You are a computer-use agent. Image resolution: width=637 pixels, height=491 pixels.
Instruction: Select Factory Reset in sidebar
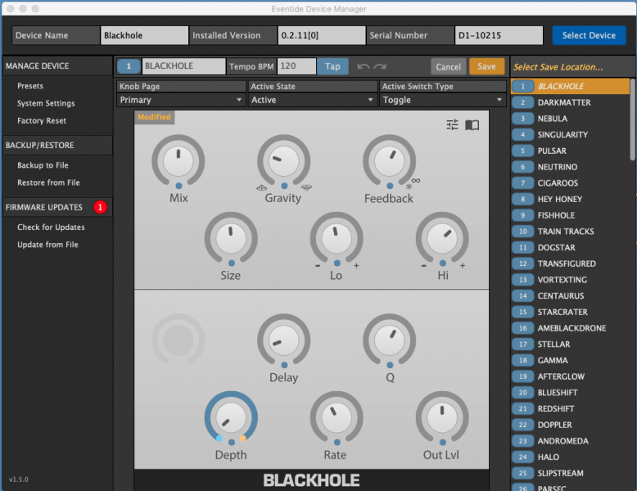pyautogui.click(x=42, y=120)
